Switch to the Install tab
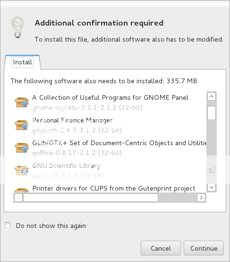The height and width of the screenshot is (262, 230). [23, 62]
